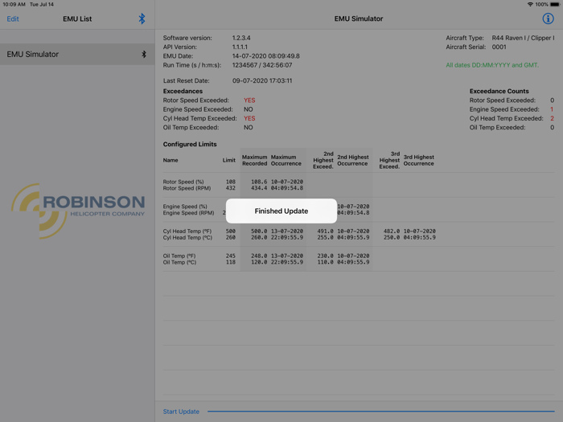Tap the Engine Speed (%) row name

[x=185, y=207]
